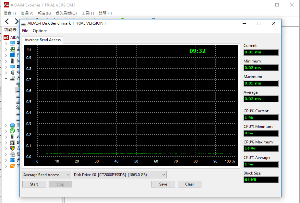The width and height of the screenshot is (300, 203).
Task: Expand the Security tree node
Action: (6, 149)
